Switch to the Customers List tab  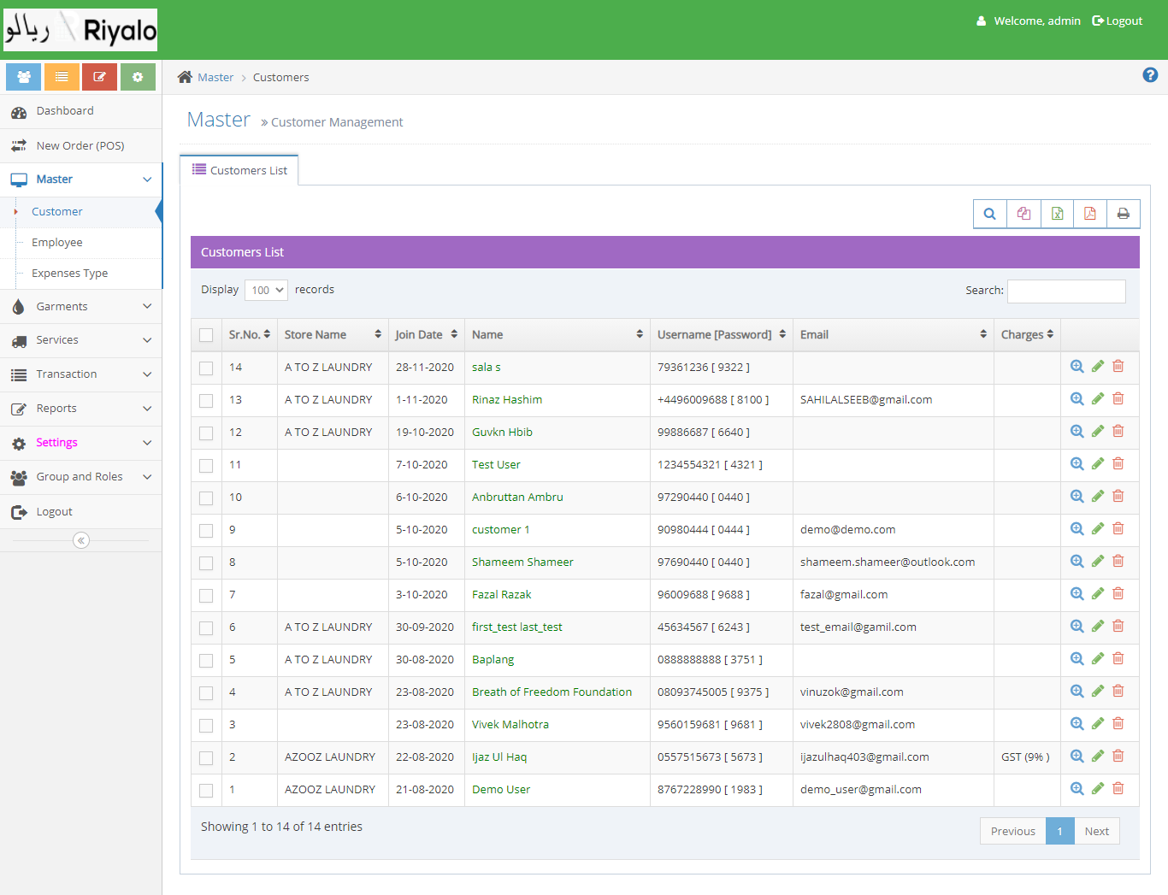pyautogui.click(x=239, y=170)
